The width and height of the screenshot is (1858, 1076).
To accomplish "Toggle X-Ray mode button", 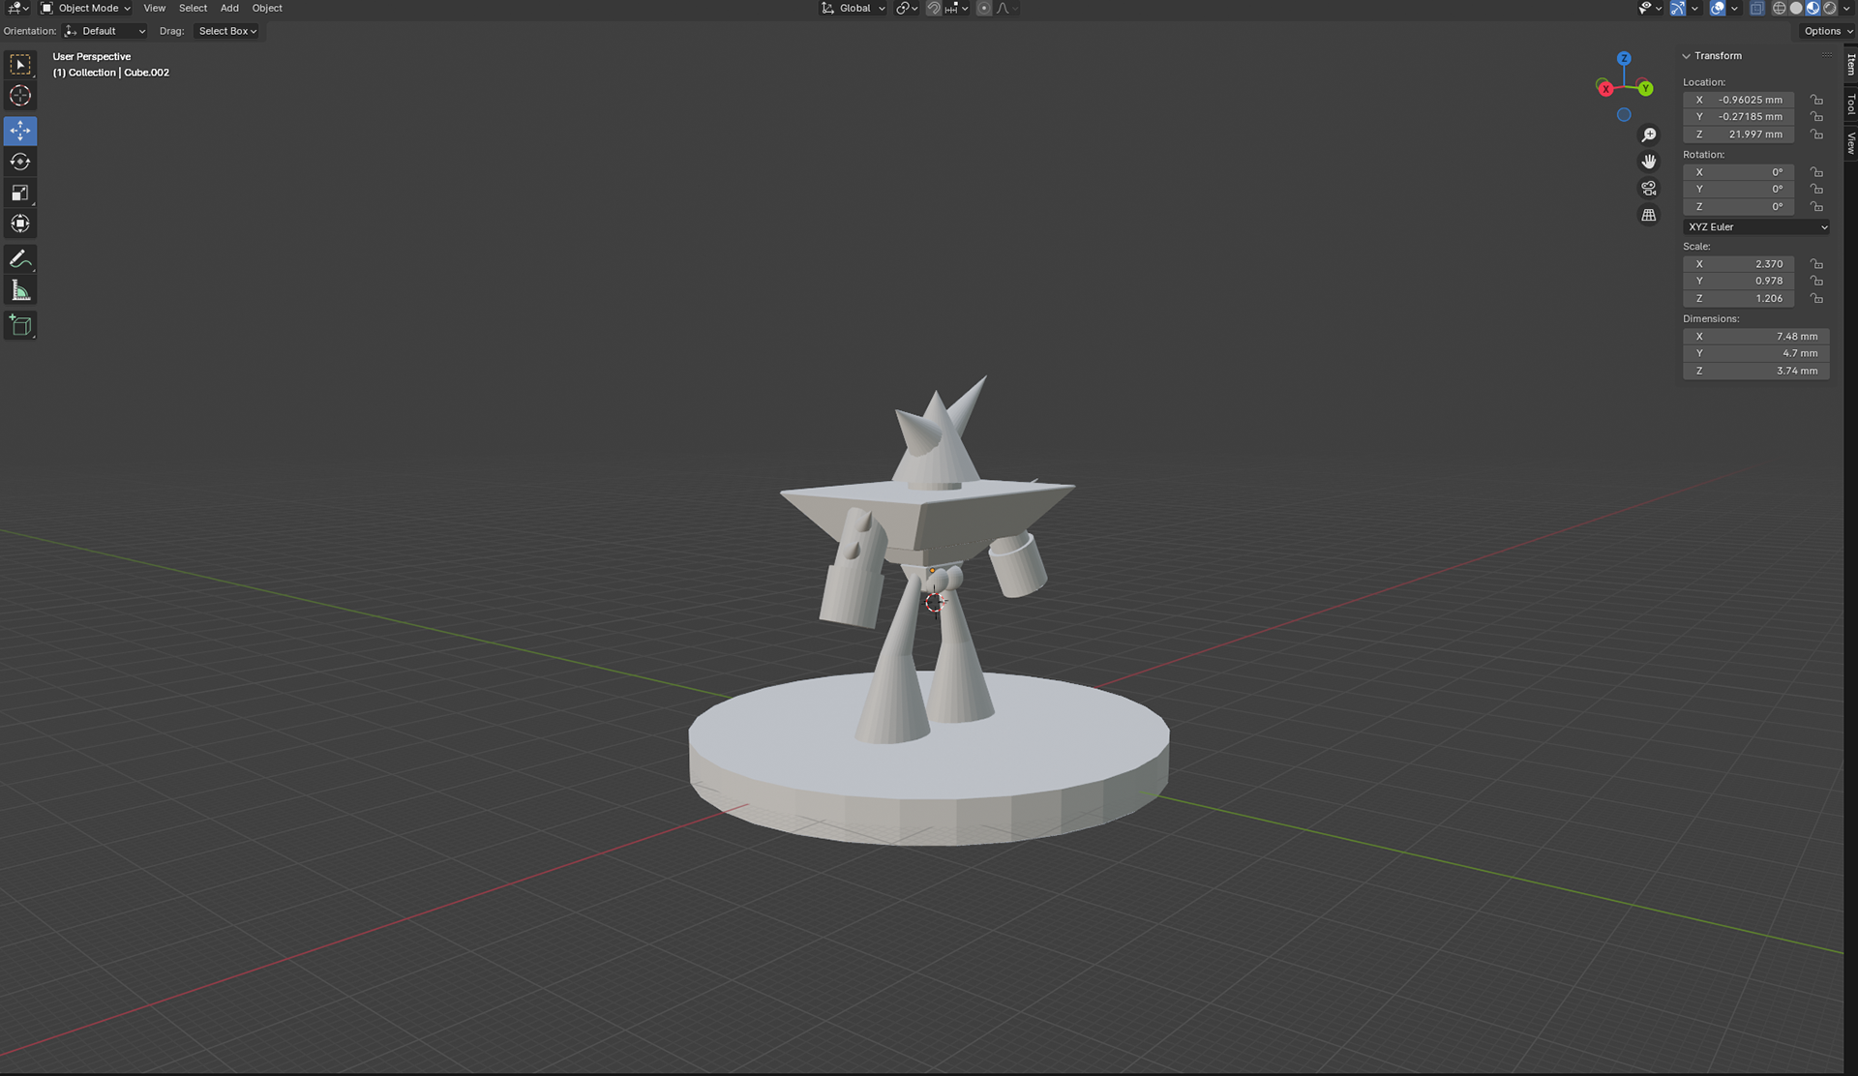I will 1757,8.
